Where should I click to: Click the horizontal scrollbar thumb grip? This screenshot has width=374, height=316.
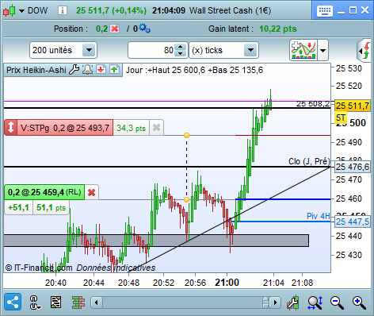pos(265,303)
